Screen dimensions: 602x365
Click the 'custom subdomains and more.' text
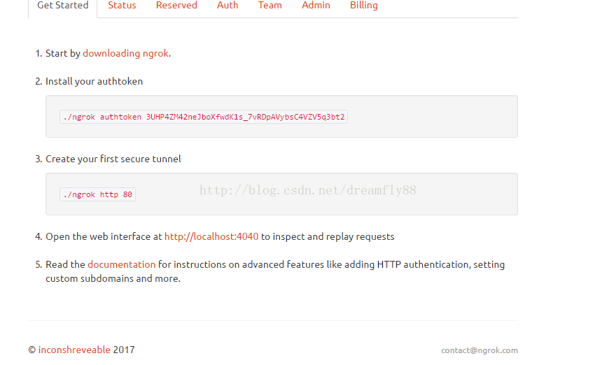(x=113, y=278)
